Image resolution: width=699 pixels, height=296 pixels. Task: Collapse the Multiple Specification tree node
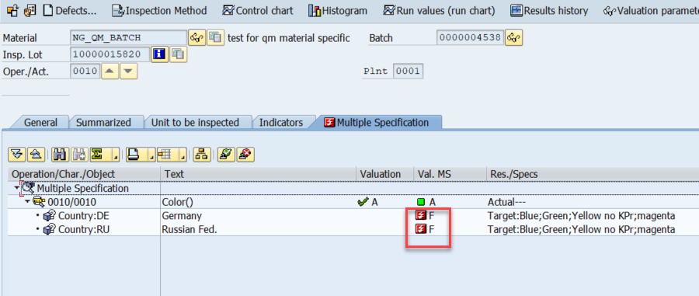click(16, 188)
